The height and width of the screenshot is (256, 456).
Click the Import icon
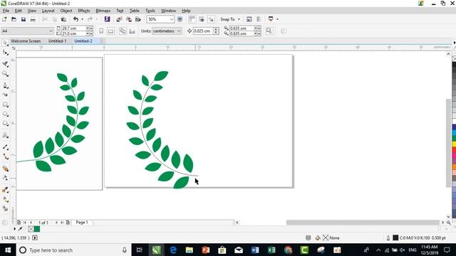[119, 19]
